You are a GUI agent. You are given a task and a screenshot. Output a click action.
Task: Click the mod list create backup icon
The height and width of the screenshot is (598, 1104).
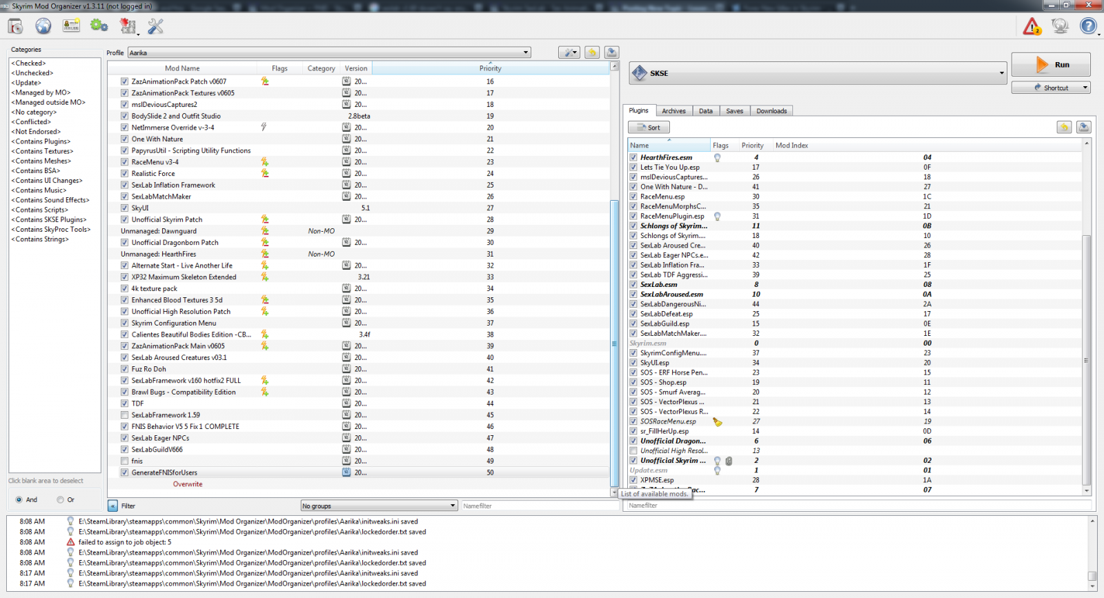tap(611, 52)
